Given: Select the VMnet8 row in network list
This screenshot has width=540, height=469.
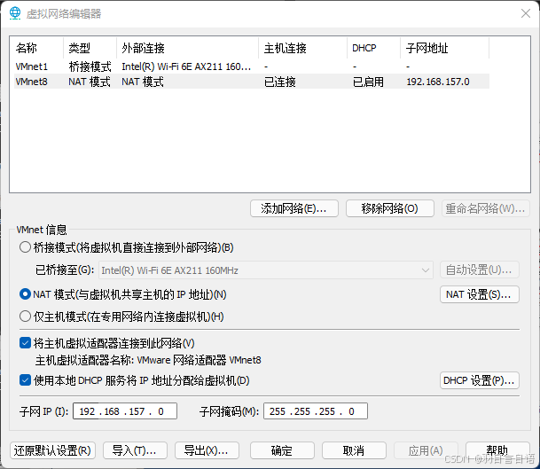Looking at the screenshot, I should (252, 82).
